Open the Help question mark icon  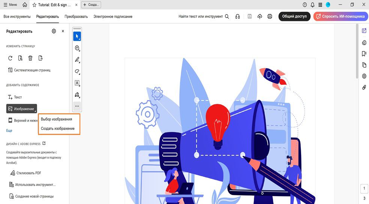305,5
